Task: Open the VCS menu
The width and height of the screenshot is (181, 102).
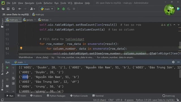Action: click(x=70, y=3)
